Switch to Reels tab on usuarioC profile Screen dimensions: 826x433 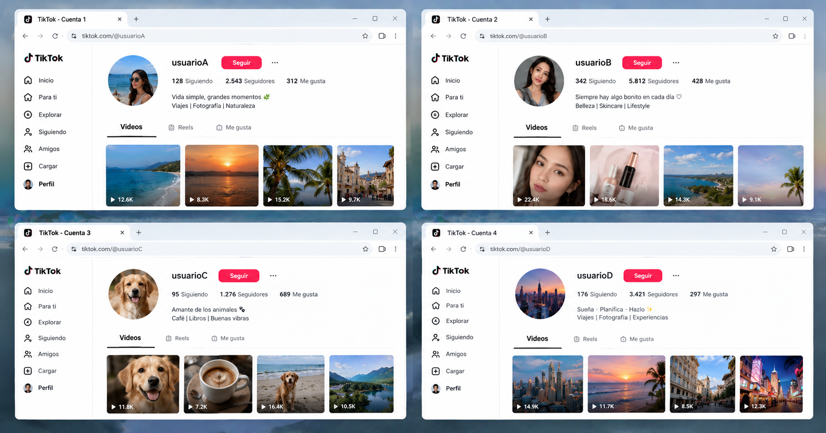(177, 338)
